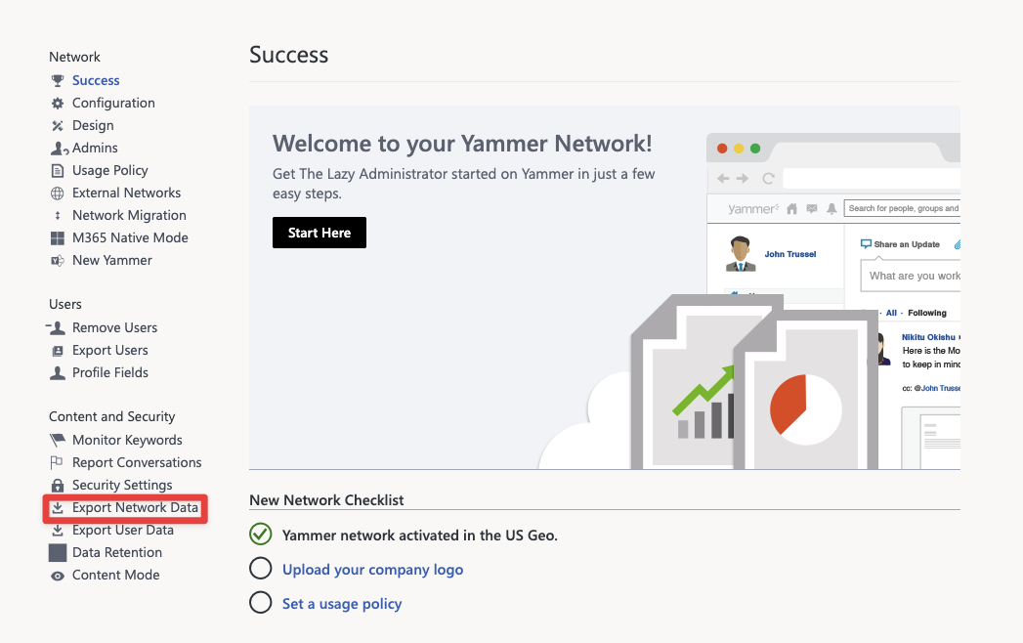Click the empty circle beside Set a usage policy
Screen dimensions: 1023x643
[260, 603]
